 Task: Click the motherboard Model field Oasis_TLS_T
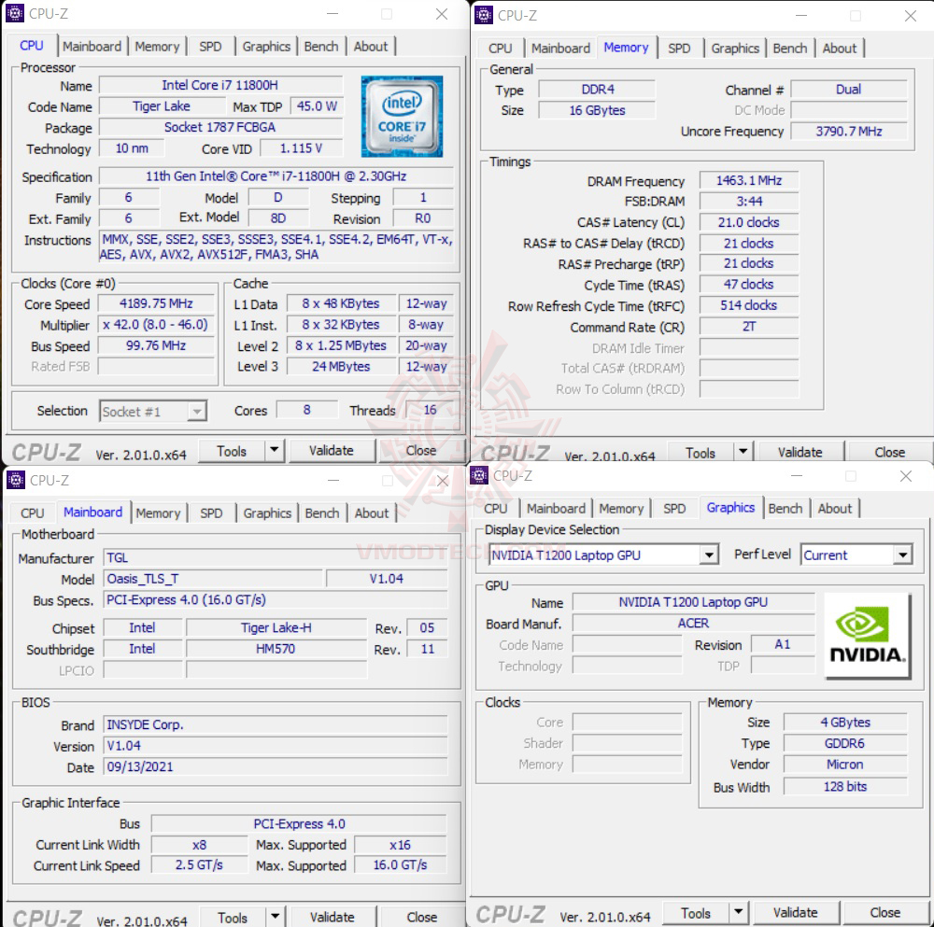[213, 579]
